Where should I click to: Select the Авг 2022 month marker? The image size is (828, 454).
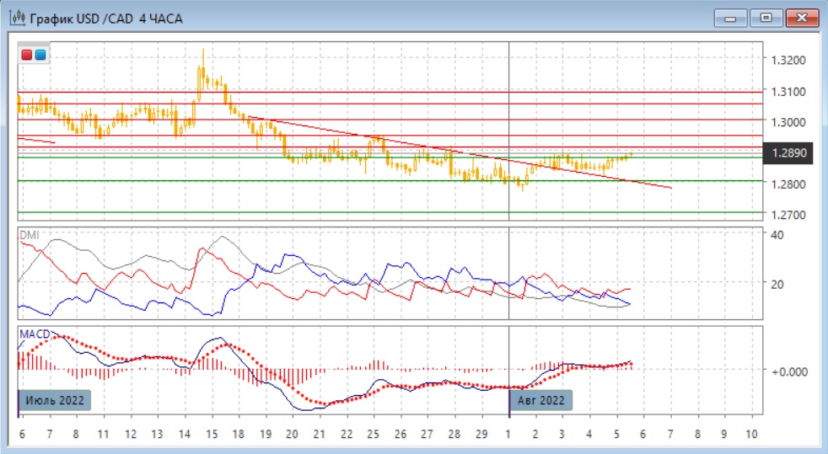pos(542,400)
